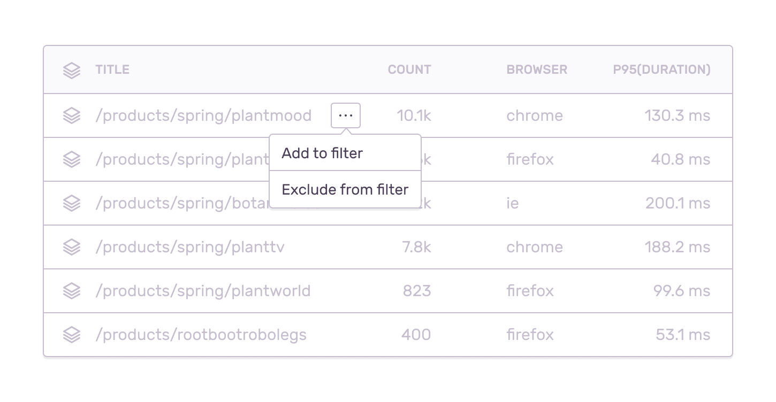Click the layers icon beside /products/spring/plantworld
This screenshot has height=402, width=776.
[x=72, y=291]
